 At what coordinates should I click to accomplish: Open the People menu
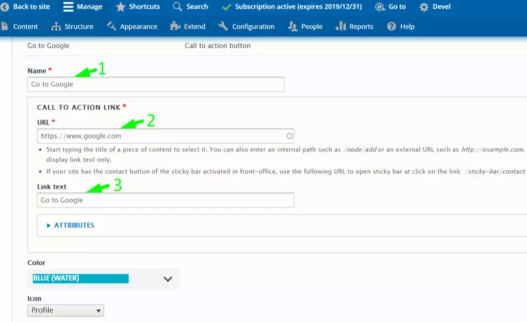pos(311,26)
